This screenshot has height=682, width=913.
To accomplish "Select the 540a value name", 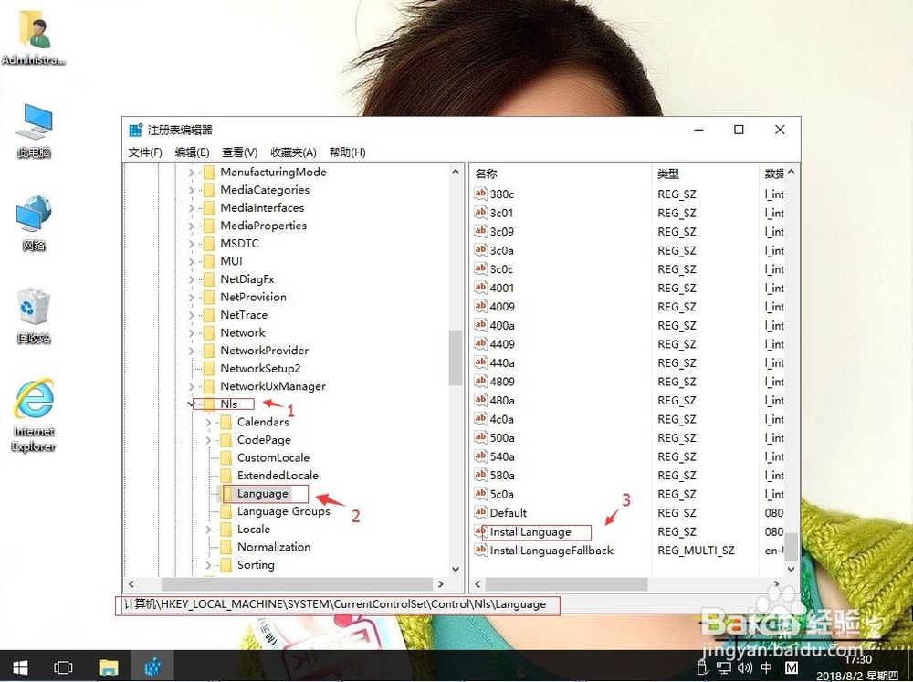I will point(502,456).
